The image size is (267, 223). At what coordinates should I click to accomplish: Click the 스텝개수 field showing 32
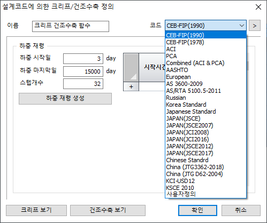coord(83,84)
